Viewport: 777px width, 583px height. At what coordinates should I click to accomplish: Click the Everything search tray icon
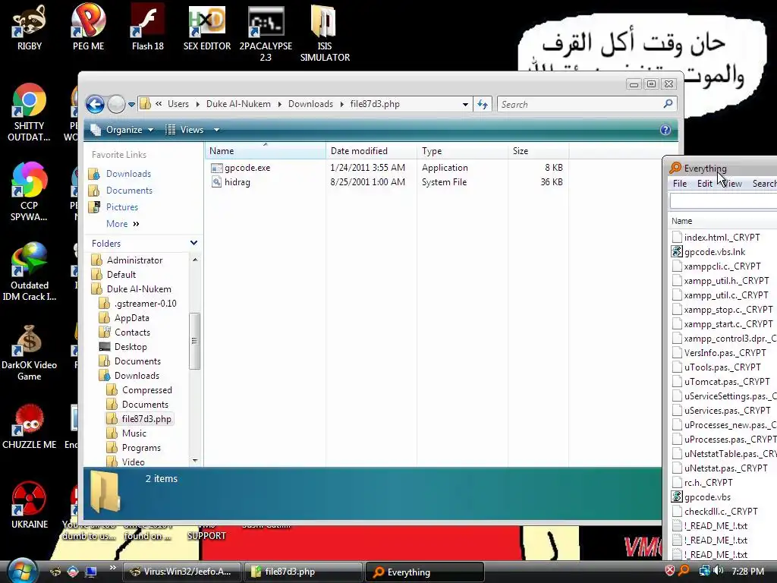pos(684,571)
